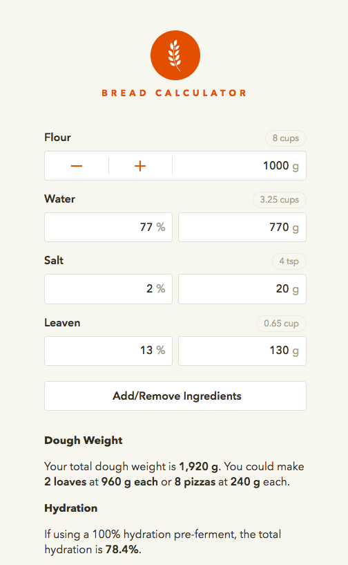This screenshot has height=565, width=348.
Task: Toggle the 4 tsp salt unit badge
Action: [289, 261]
